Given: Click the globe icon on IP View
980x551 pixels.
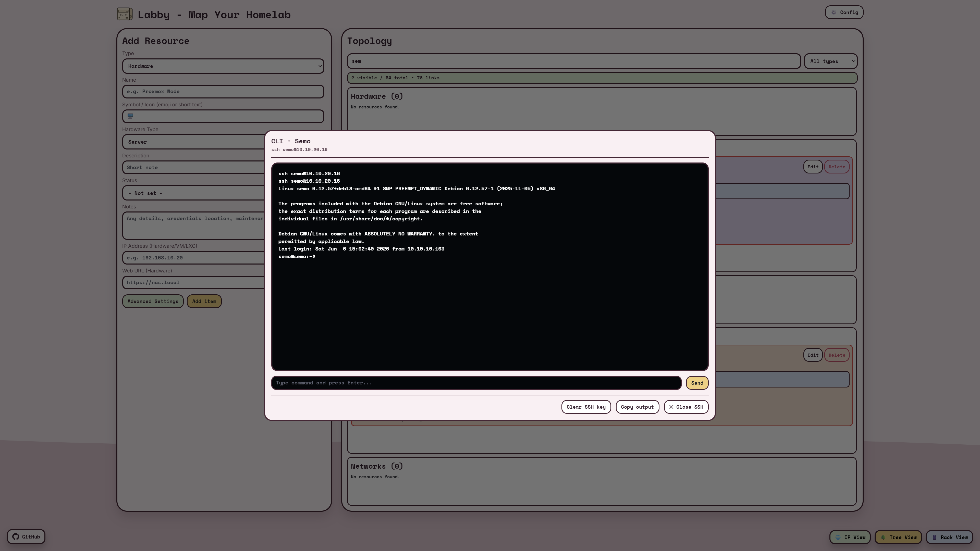Looking at the screenshot, I should click(838, 537).
